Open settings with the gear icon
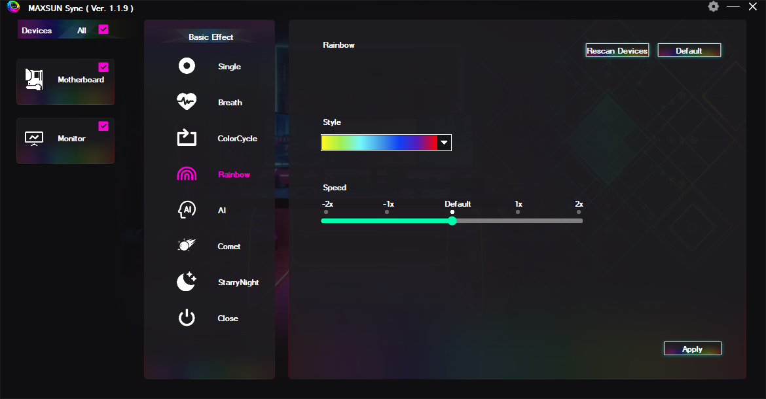This screenshot has width=766, height=399. click(713, 7)
